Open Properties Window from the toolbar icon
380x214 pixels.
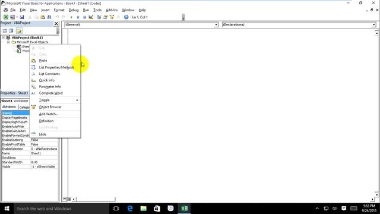point(106,17)
